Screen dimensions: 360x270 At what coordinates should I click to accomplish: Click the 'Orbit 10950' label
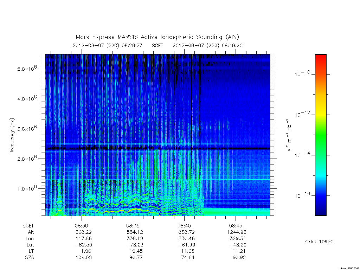click(x=319, y=242)
